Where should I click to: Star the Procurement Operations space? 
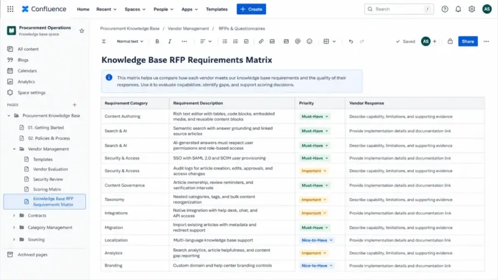click(82, 31)
